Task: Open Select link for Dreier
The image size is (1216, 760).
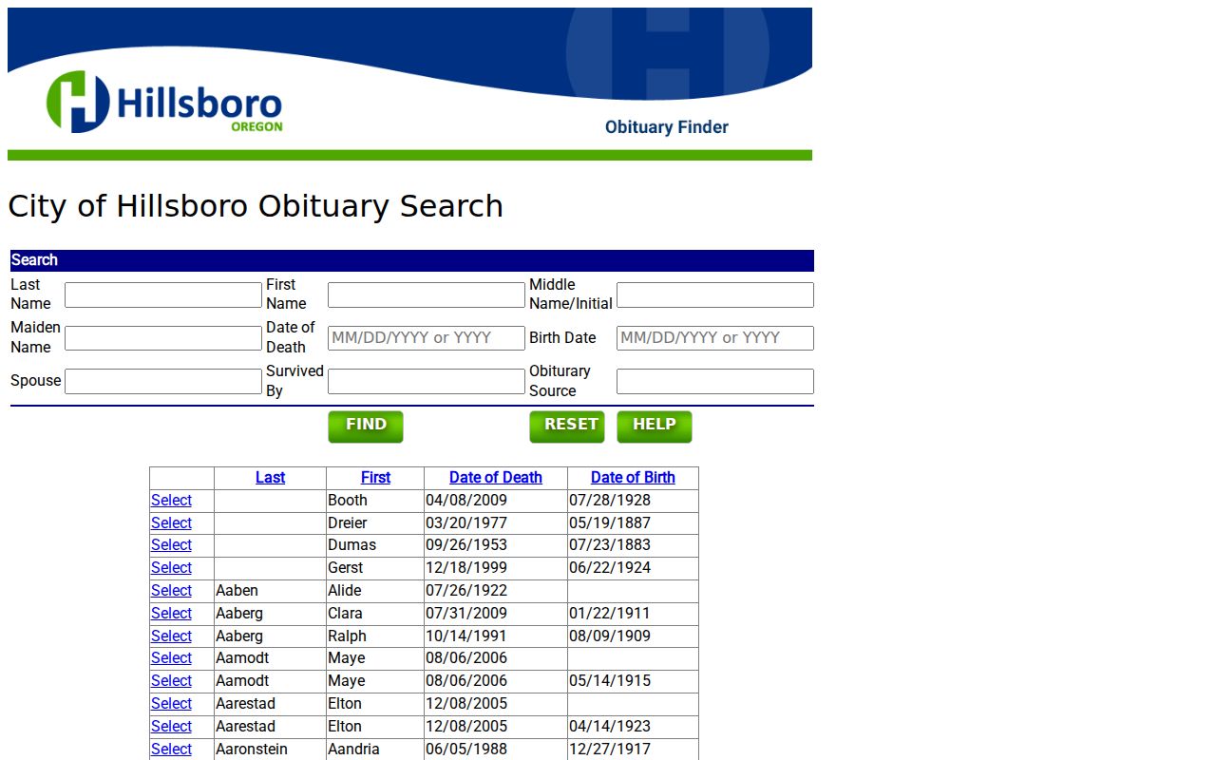Action: [x=171, y=523]
